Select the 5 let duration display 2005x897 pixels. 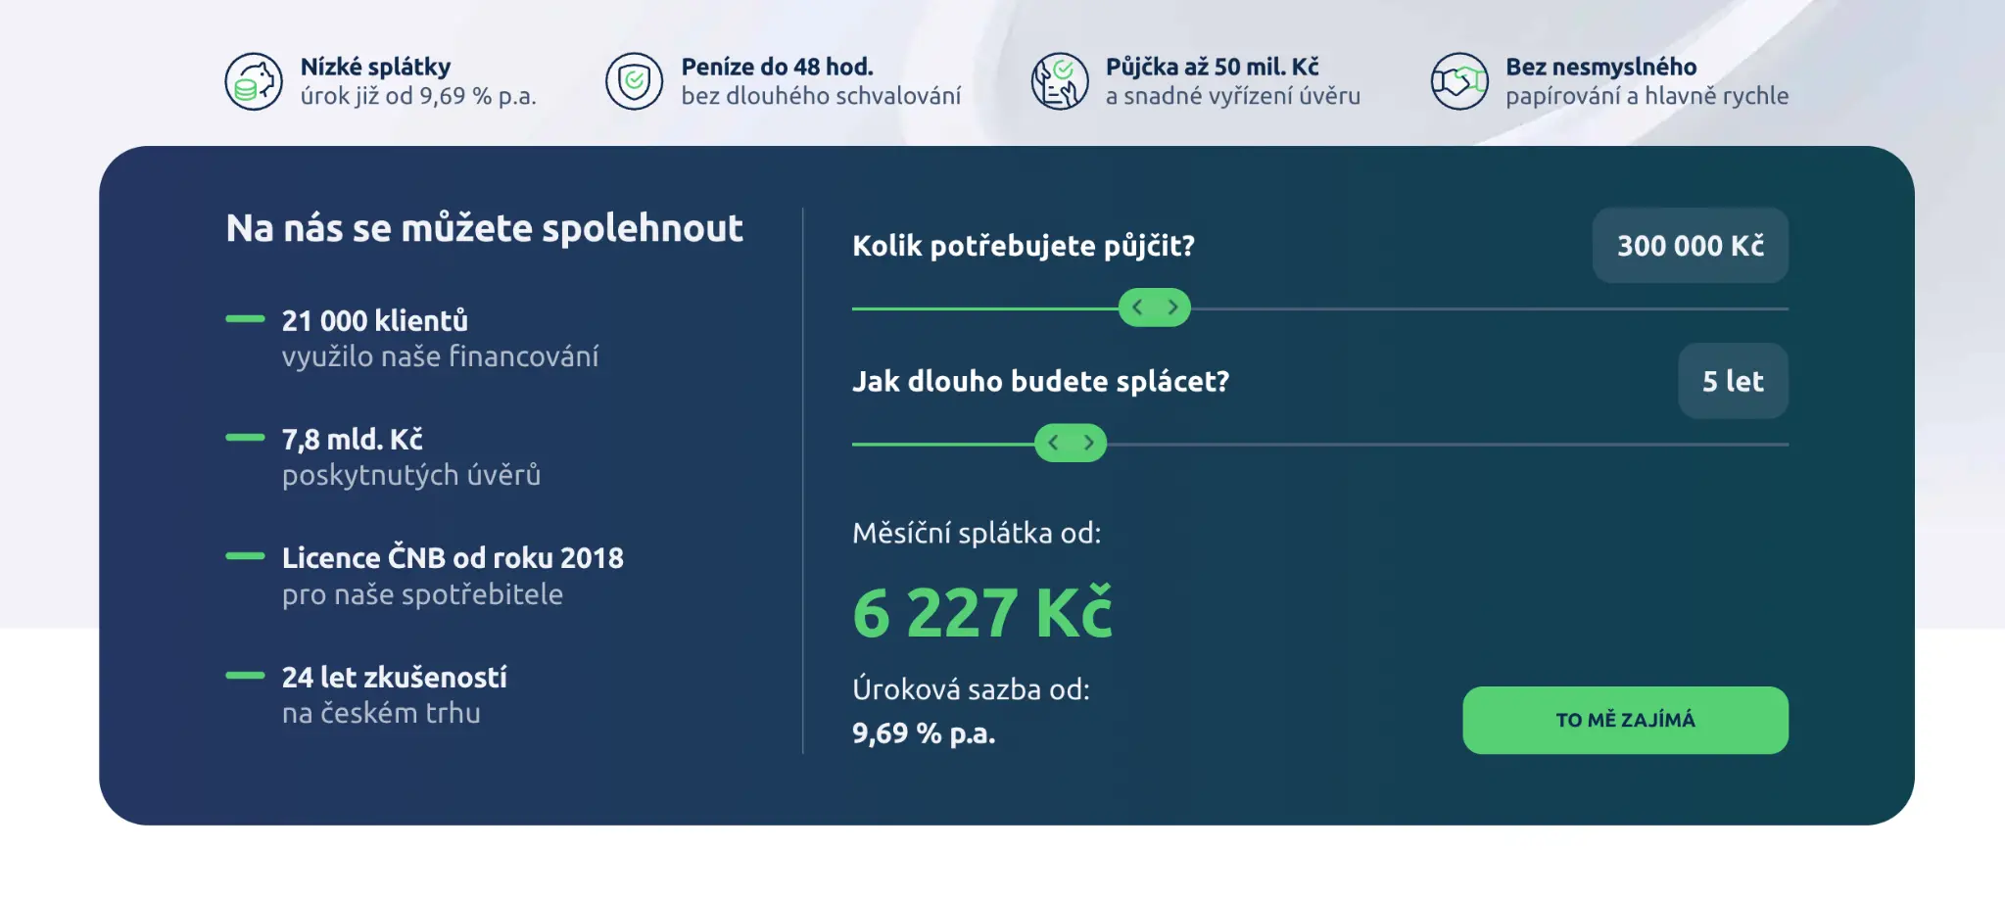click(1732, 381)
